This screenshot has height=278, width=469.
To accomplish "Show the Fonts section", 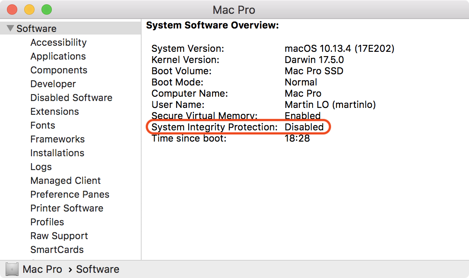I will [x=43, y=125].
